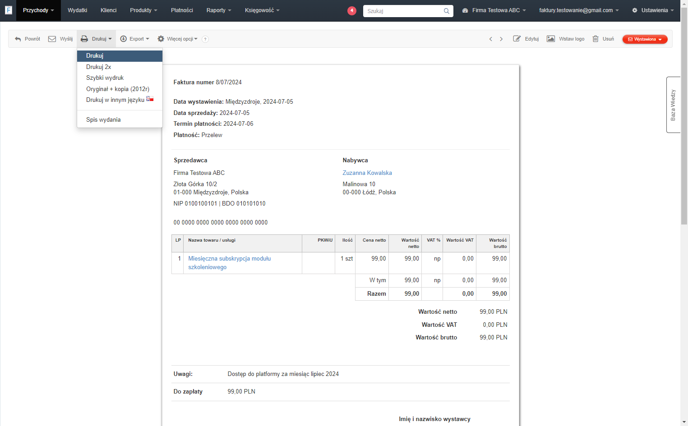Click the Wstaw logo image icon
Screen dimensions: 688x426
pyautogui.click(x=551, y=39)
